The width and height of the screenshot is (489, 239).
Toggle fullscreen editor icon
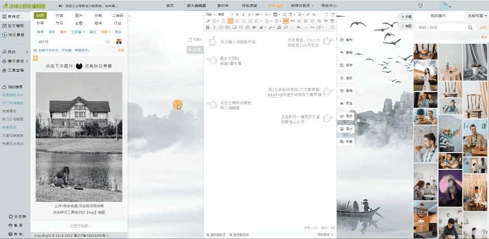coord(332,27)
